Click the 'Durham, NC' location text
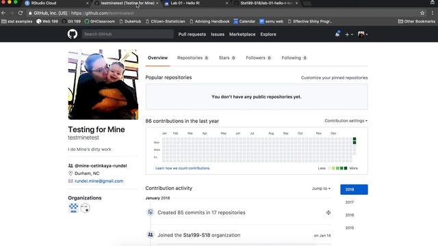 coord(87,173)
